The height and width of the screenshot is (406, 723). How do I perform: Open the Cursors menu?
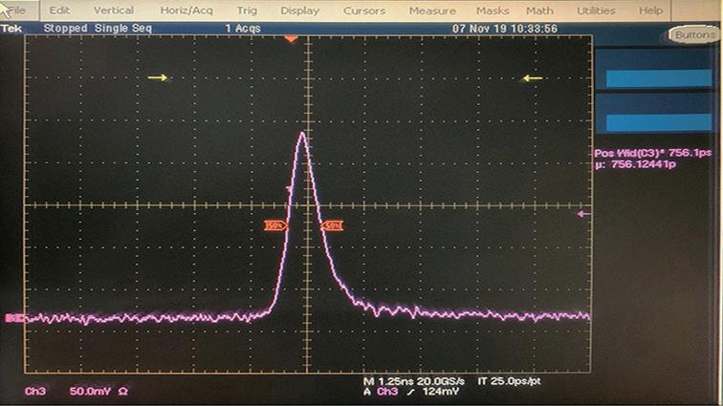tap(363, 10)
